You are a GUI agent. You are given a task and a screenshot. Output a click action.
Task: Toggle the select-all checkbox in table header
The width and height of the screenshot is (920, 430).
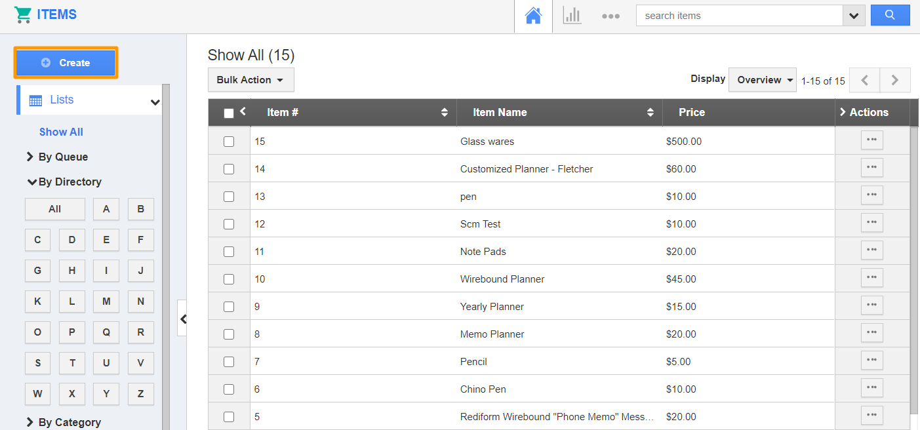coord(229,113)
